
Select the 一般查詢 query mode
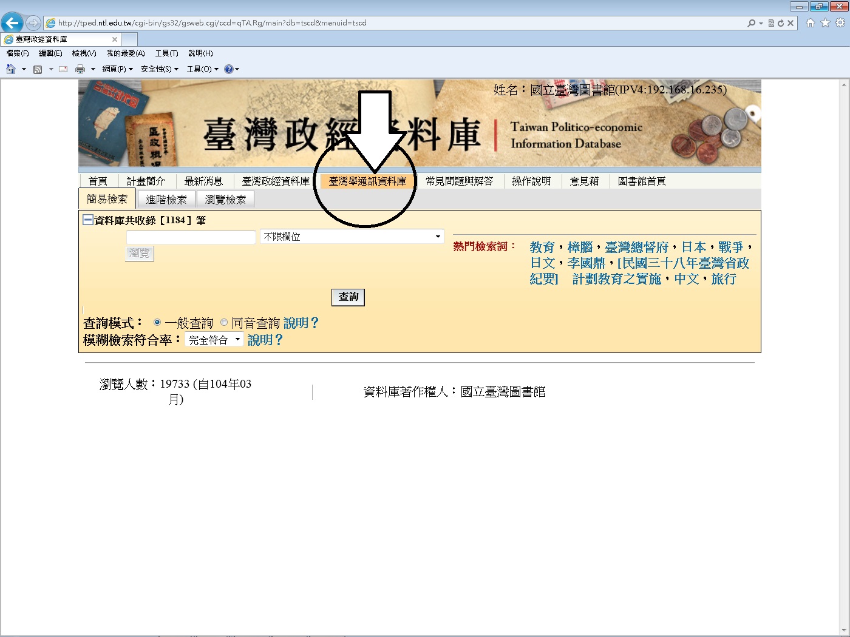[x=157, y=323]
